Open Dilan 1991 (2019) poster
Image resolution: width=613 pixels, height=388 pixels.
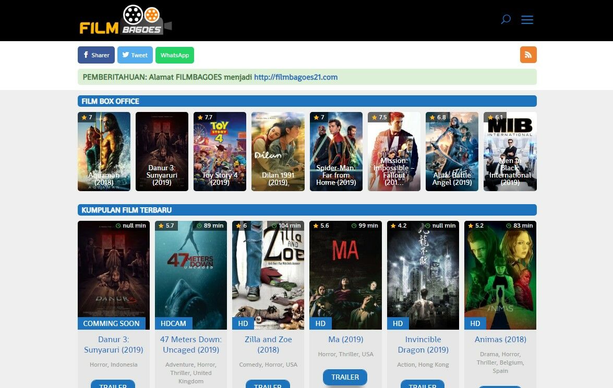[x=278, y=152]
